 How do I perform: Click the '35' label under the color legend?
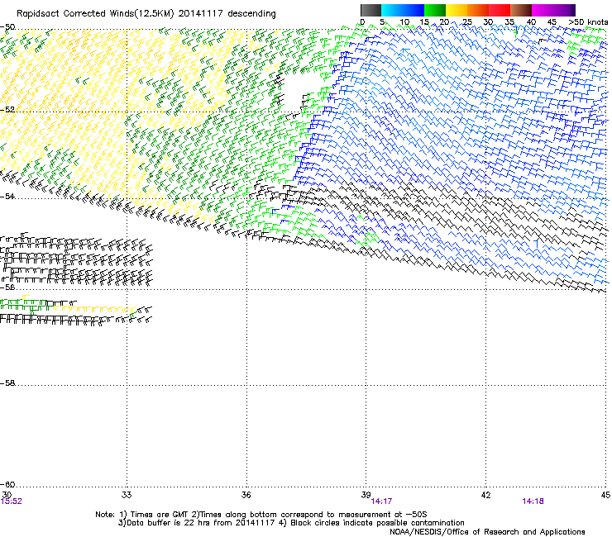tap(509, 22)
